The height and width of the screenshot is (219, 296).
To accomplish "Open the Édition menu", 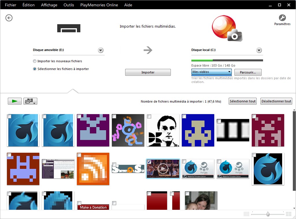I will pos(29,5).
